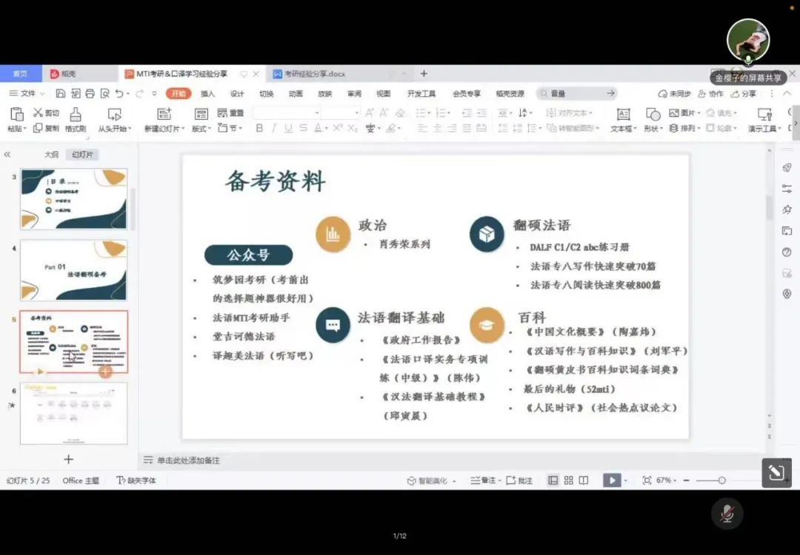Open the 插入 ribbon tab
This screenshot has height=555, width=800.
207,93
